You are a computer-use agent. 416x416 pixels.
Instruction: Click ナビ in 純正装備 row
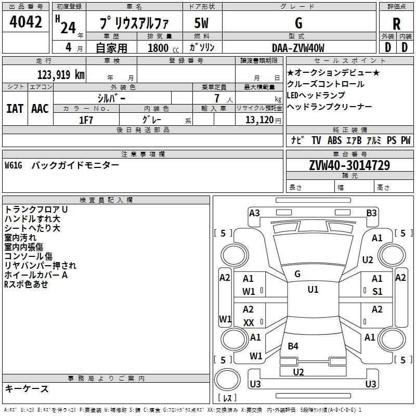[x=297, y=140]
